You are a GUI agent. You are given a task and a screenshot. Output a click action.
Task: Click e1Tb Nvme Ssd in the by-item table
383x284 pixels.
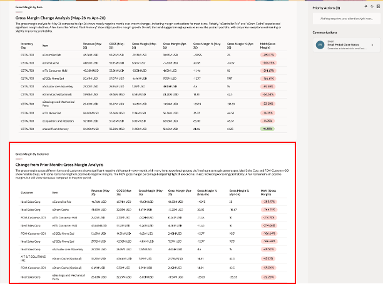(51, 113)
